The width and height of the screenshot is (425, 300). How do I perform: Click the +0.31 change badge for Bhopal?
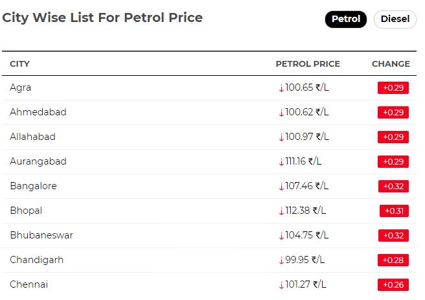394,211
